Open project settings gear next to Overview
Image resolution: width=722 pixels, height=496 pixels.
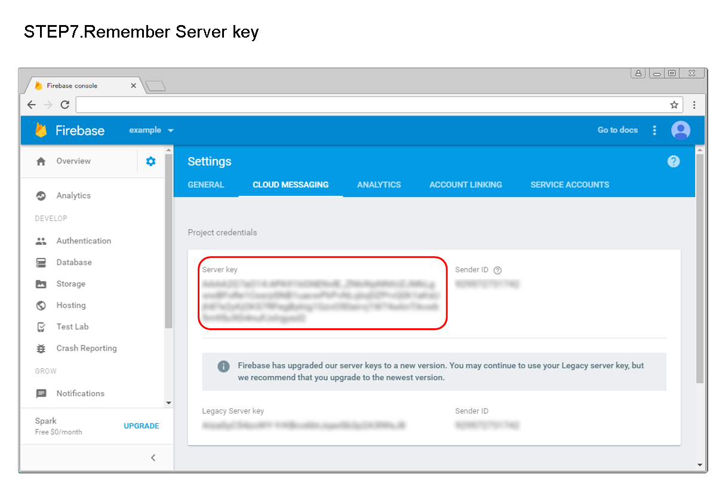point(150,161)
